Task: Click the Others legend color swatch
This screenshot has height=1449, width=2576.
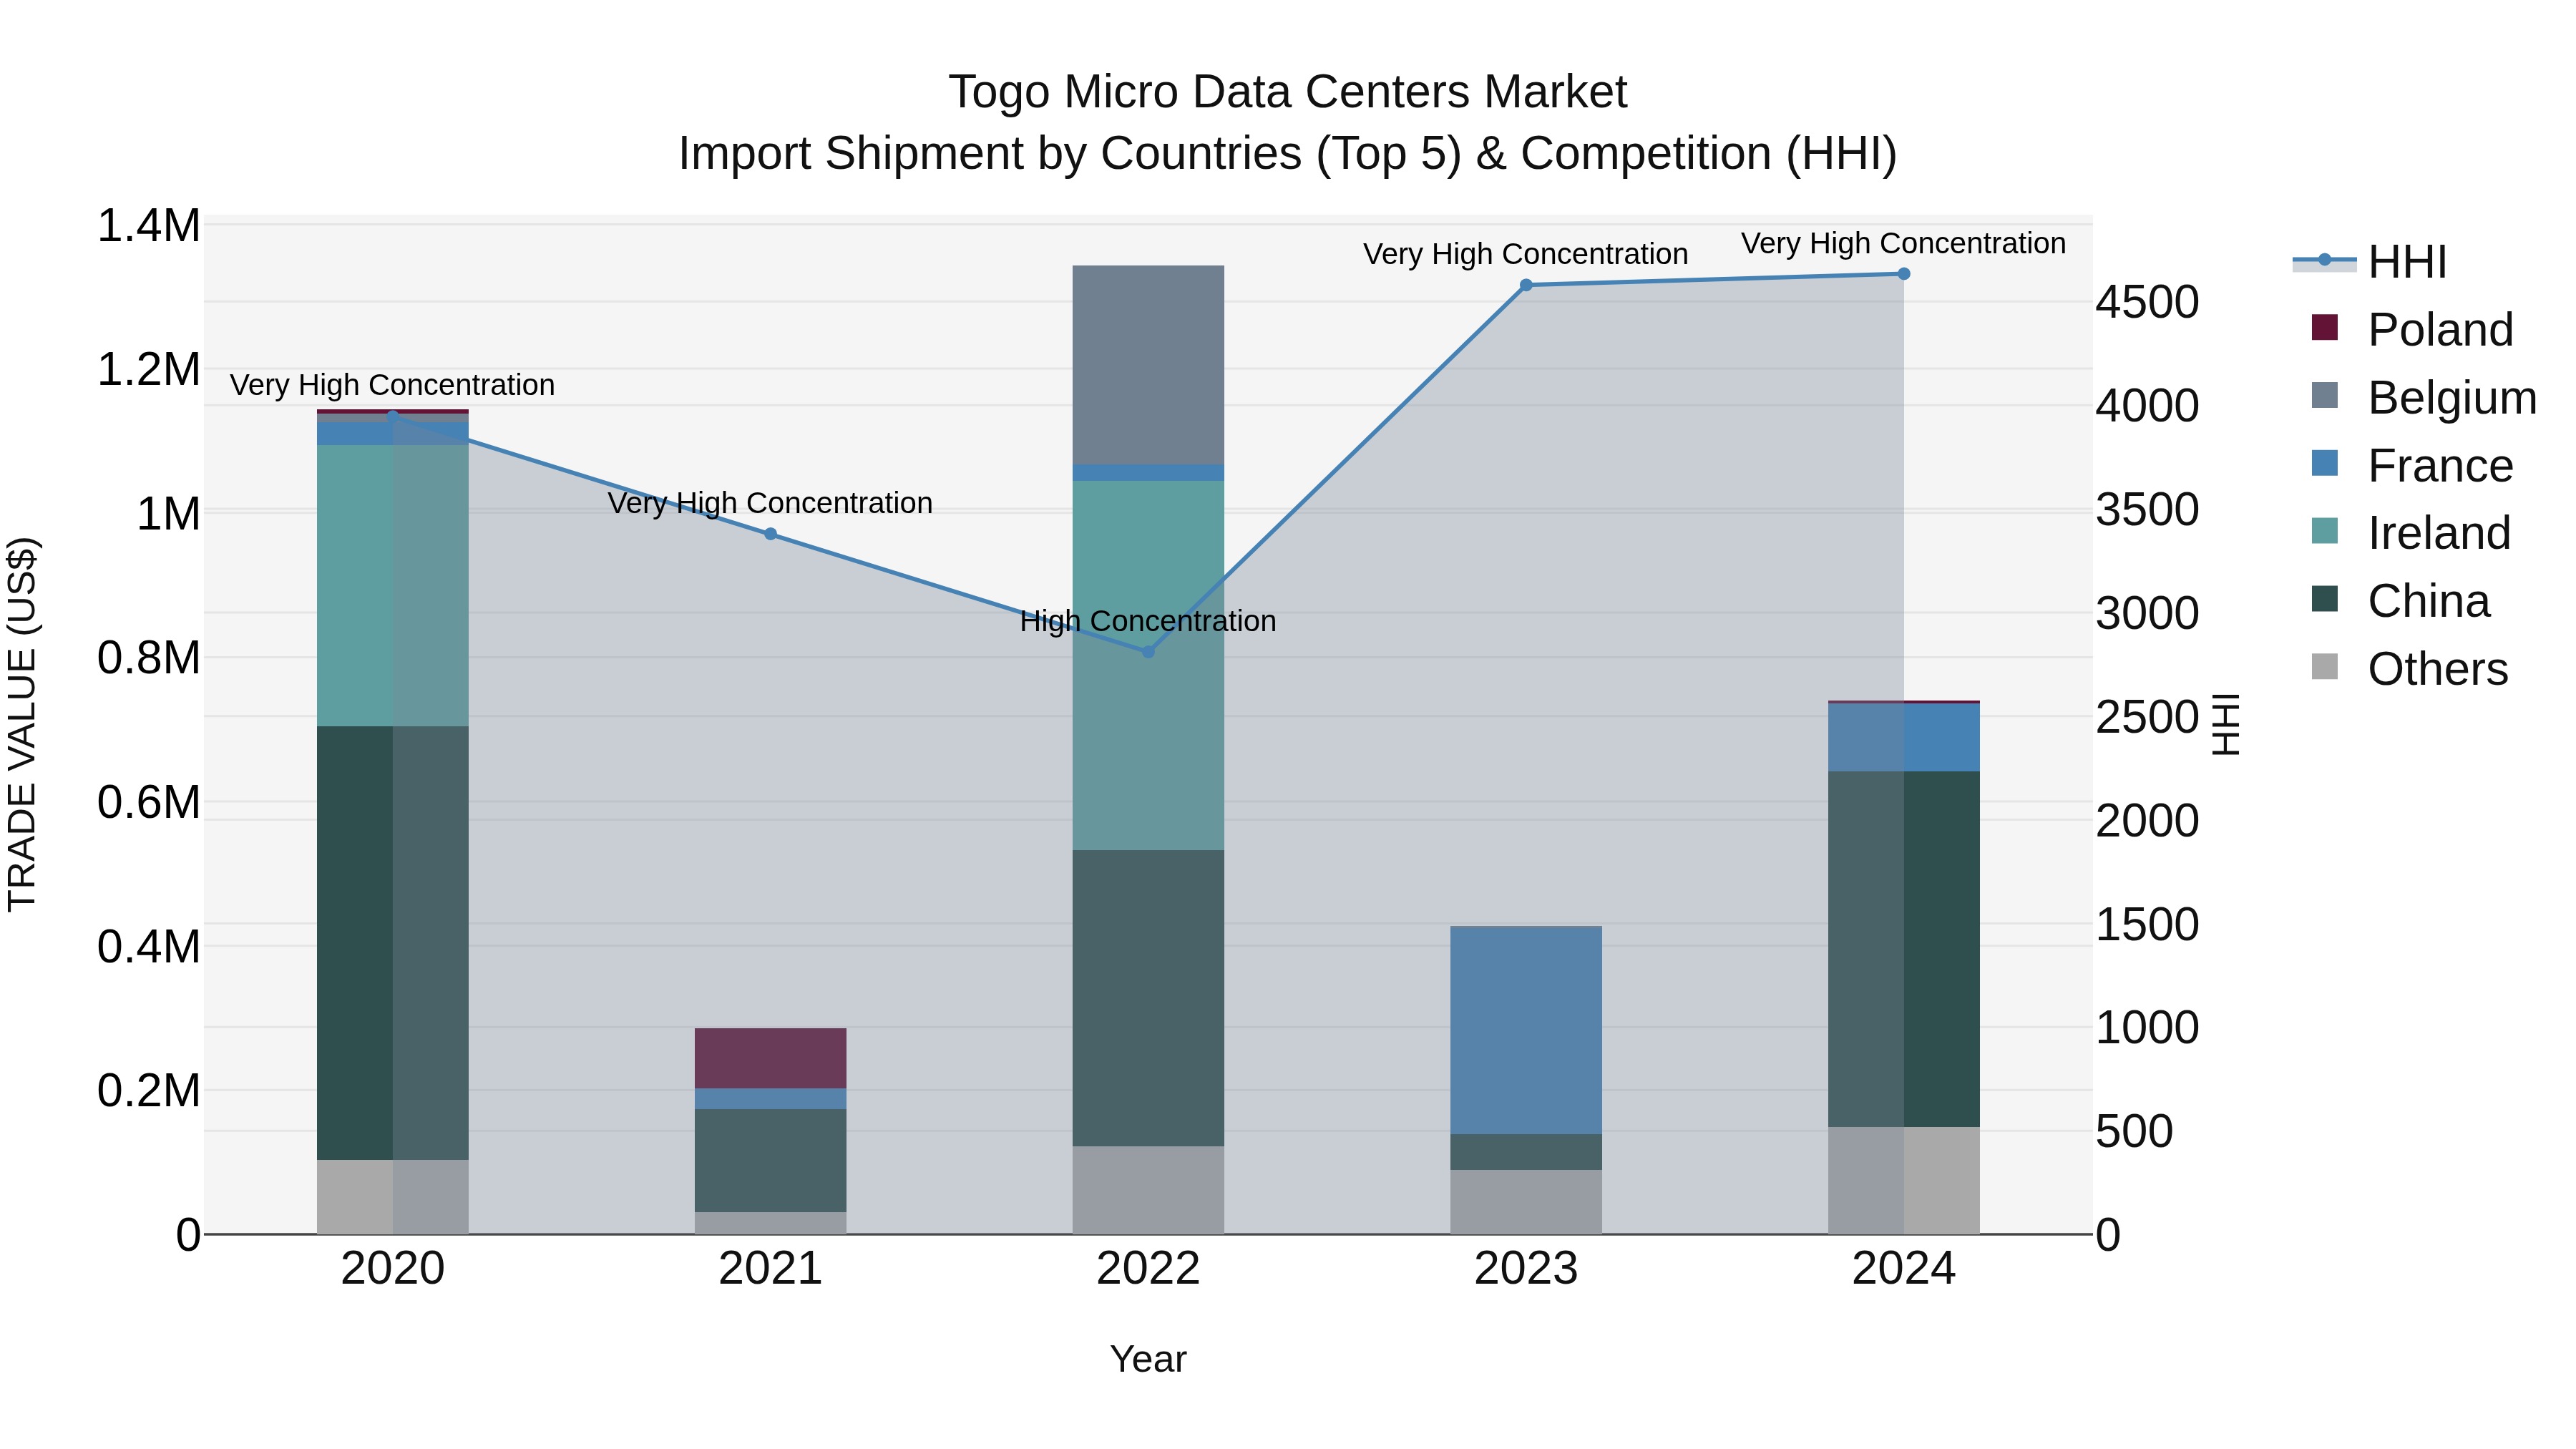Action: coord(2325,666)
